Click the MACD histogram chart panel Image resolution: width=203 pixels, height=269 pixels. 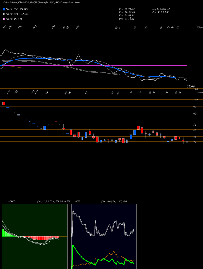click(35, 236)
